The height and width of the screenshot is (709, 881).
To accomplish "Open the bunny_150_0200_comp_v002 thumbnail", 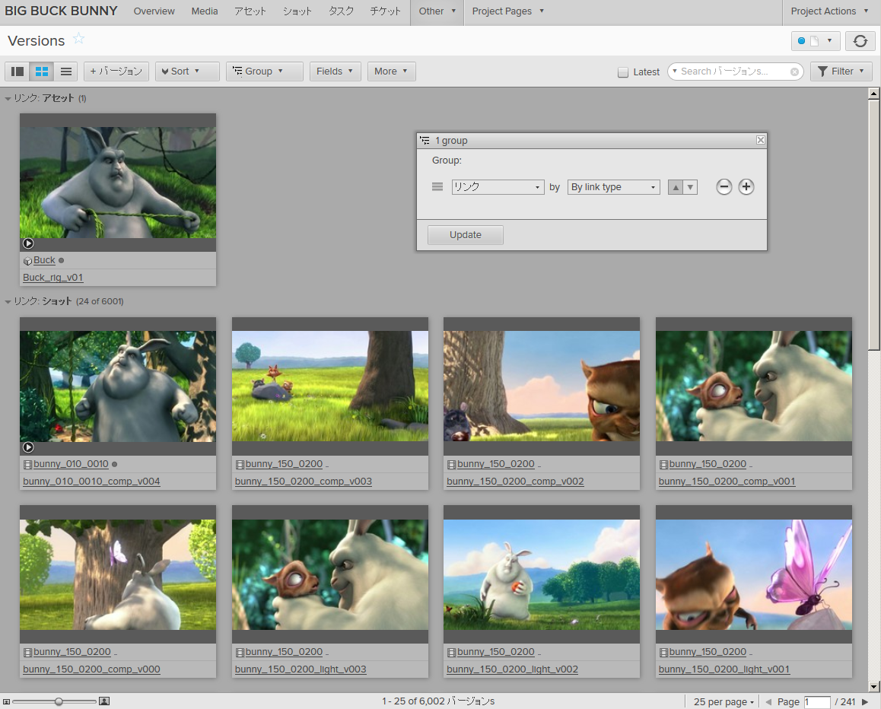I will (x=541, y=386).
